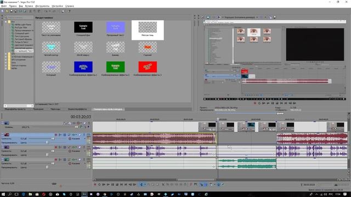The height and width of the screenshot is (197, 351).
Task: Start playback in the video preview transport
Action: pos(268,103)
